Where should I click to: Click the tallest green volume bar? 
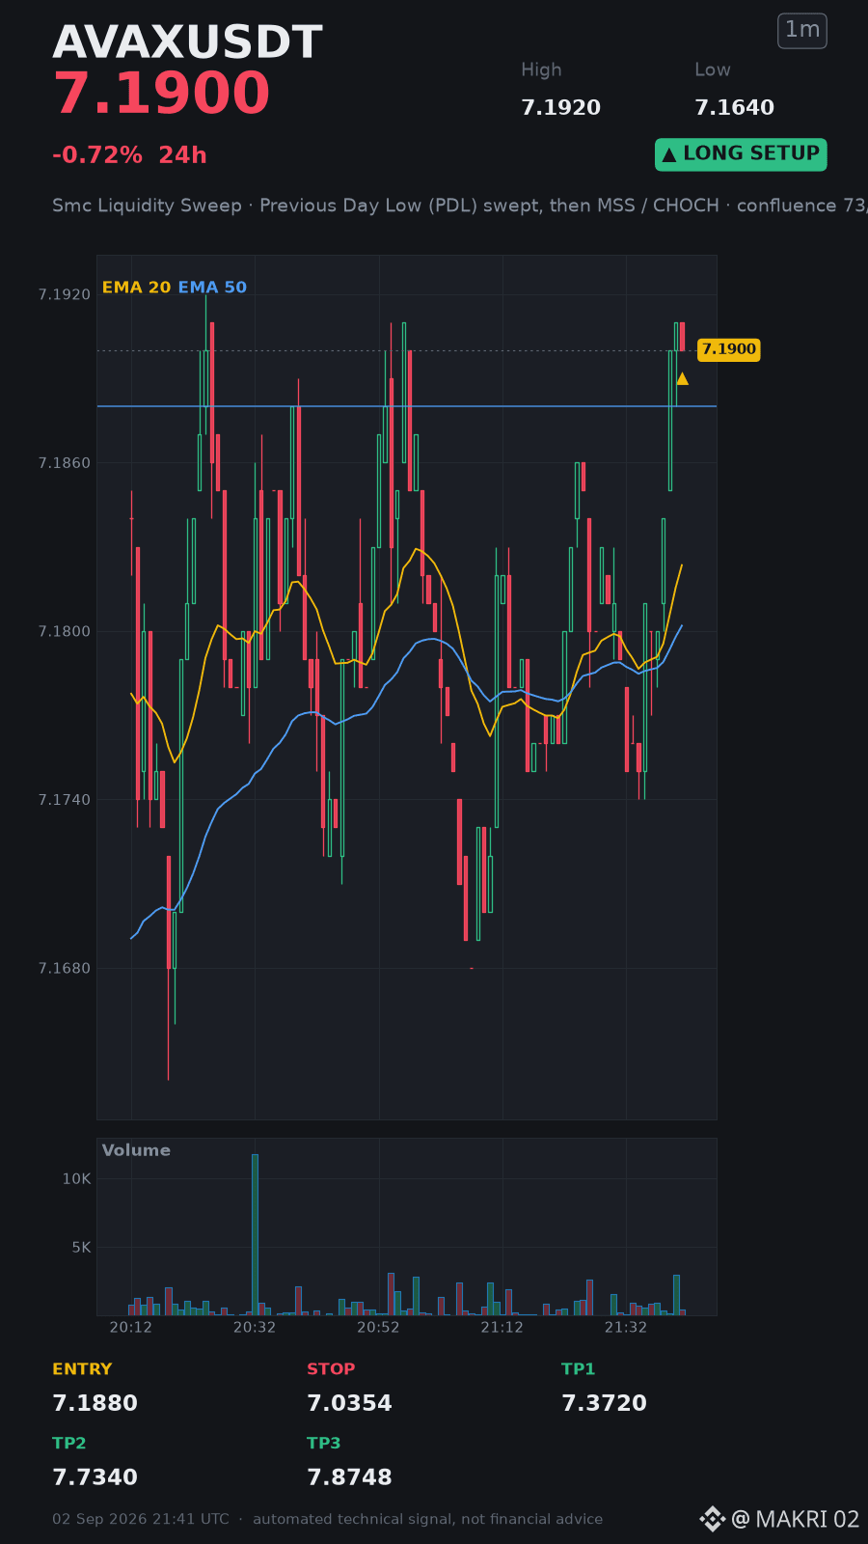click(x=255, y=1234)
